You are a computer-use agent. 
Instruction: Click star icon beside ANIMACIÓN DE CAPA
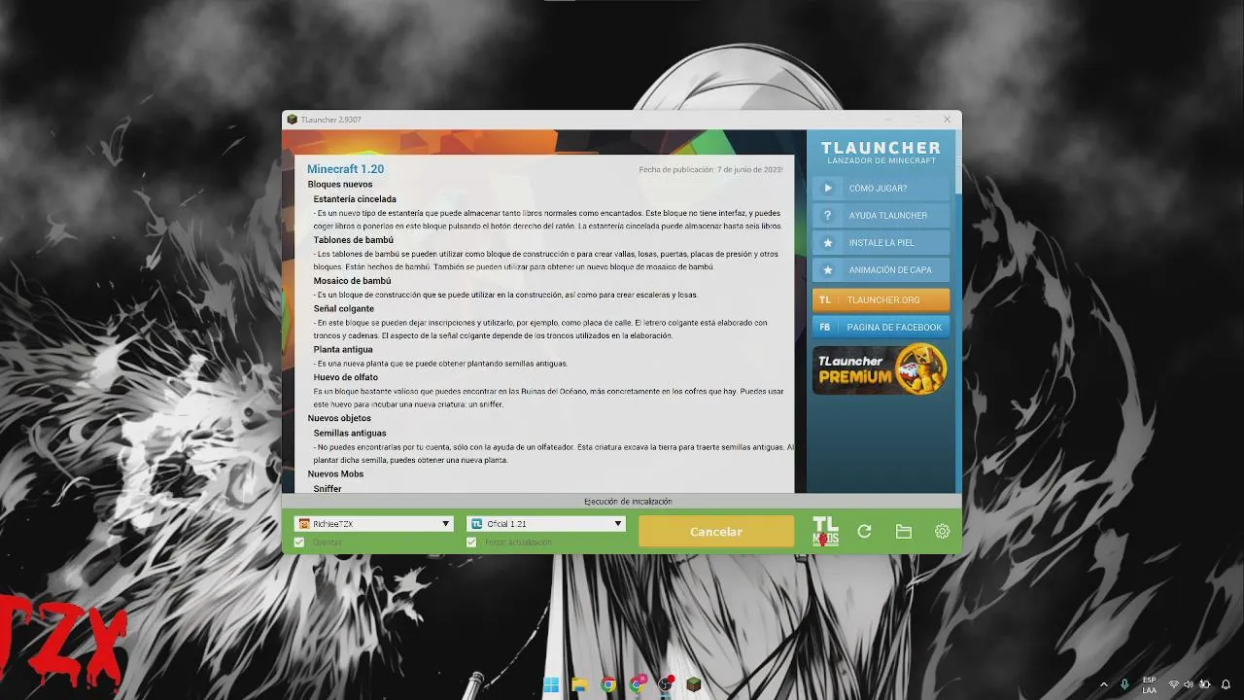pos(828,270)
